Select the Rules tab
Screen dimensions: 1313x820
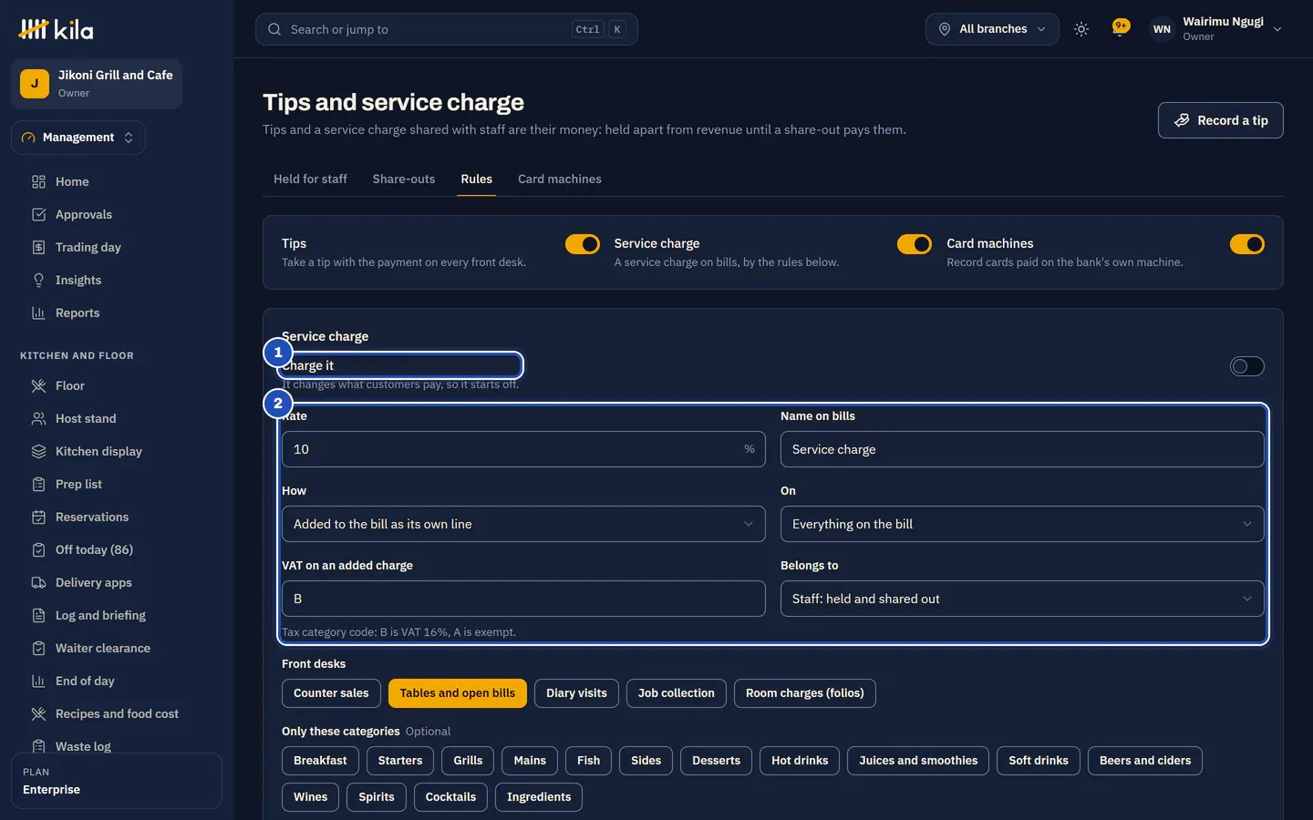tap(477, 179)
